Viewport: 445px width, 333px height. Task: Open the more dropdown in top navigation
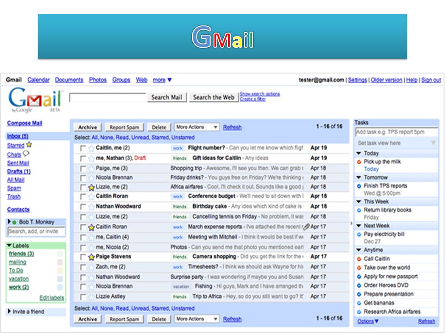[162, 80]
